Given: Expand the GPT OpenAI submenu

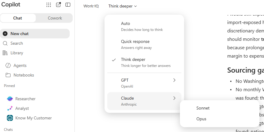Looking at the screenshot, I should point(144,83).
